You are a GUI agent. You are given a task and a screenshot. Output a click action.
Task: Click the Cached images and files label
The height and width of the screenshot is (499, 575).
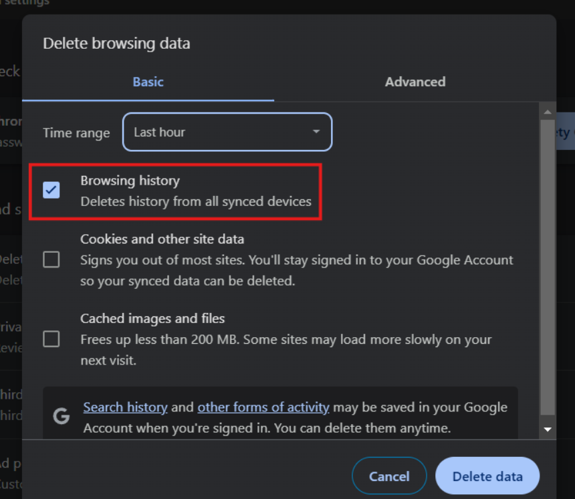(152, 318)
